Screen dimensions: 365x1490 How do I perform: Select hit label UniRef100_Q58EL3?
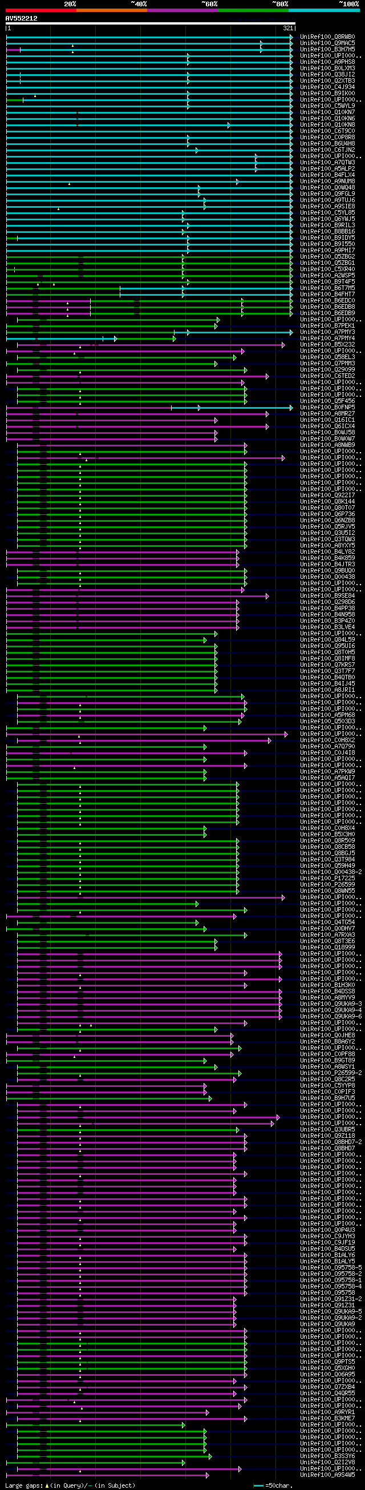pyautogui.click(x=327, y=357)
